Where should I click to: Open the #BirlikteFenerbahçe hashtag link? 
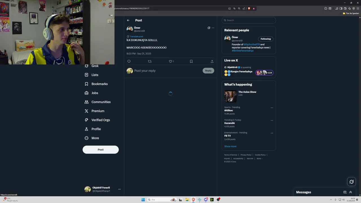tap(243, 51)
